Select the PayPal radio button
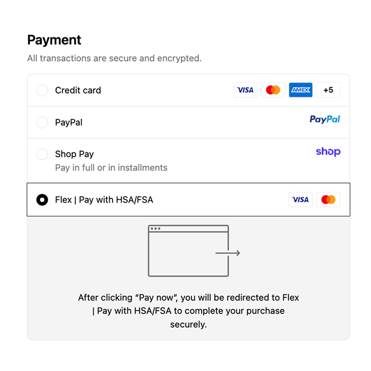 (x=42, y=122)
